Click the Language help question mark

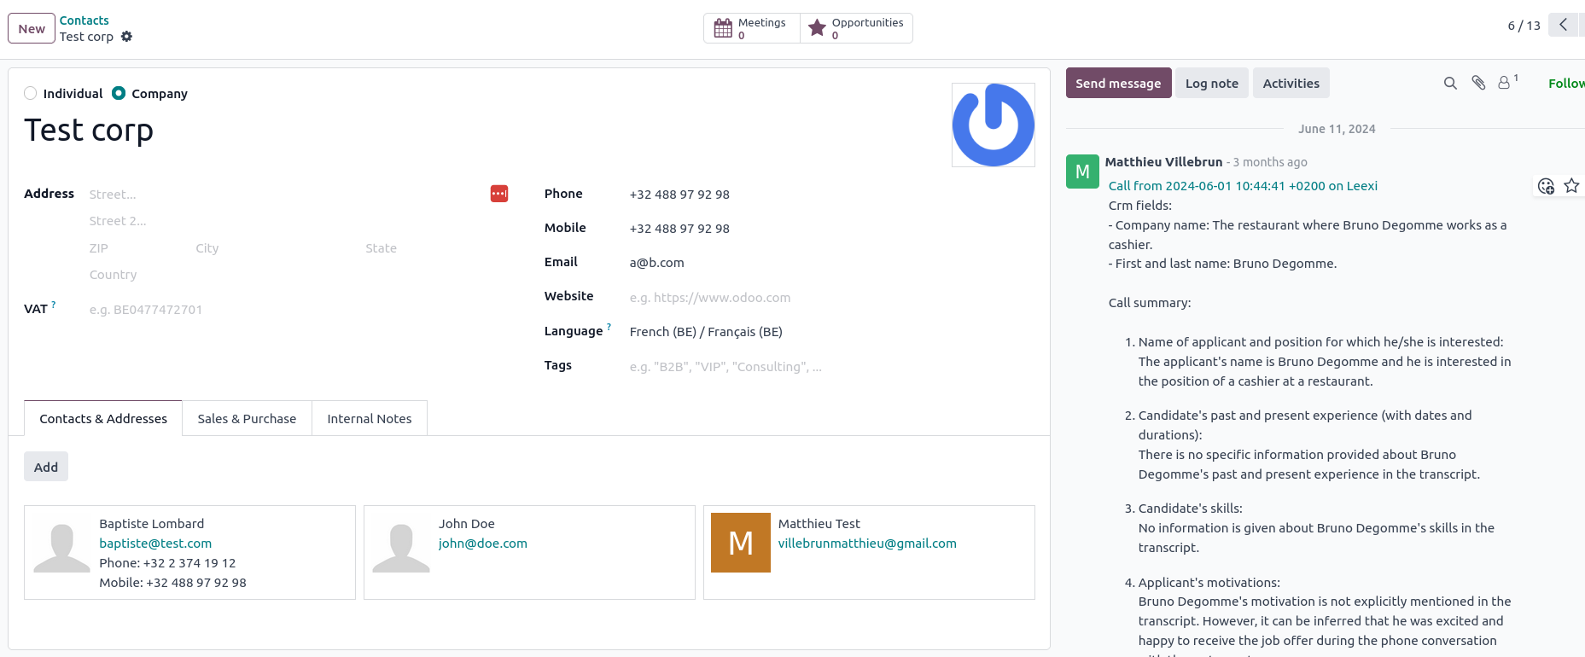pyautogui.click(x=609, y=326)
